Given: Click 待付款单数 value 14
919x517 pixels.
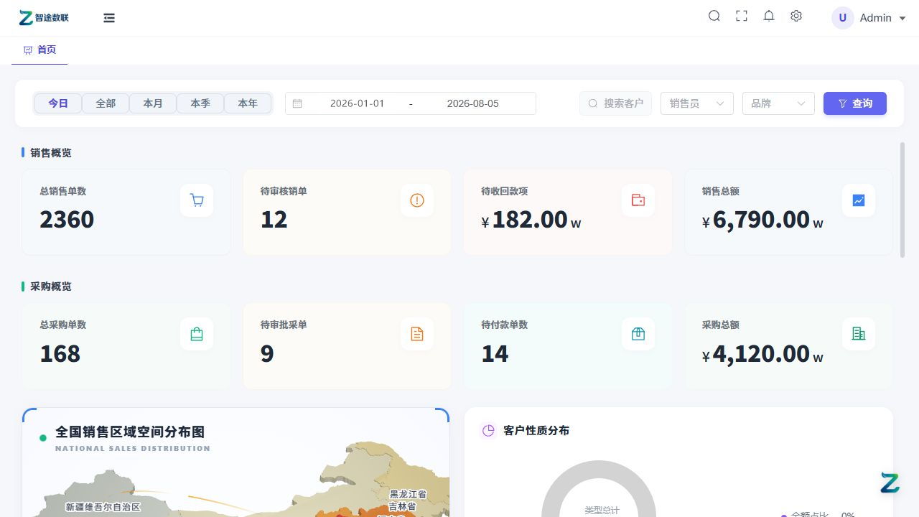Looking at the screenshot, I should click(x=495, y=353).
